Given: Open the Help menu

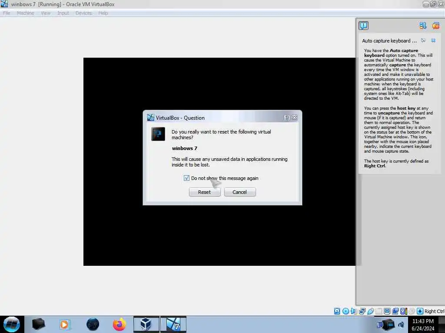Looking at the screenshot, I should (103, 13).
